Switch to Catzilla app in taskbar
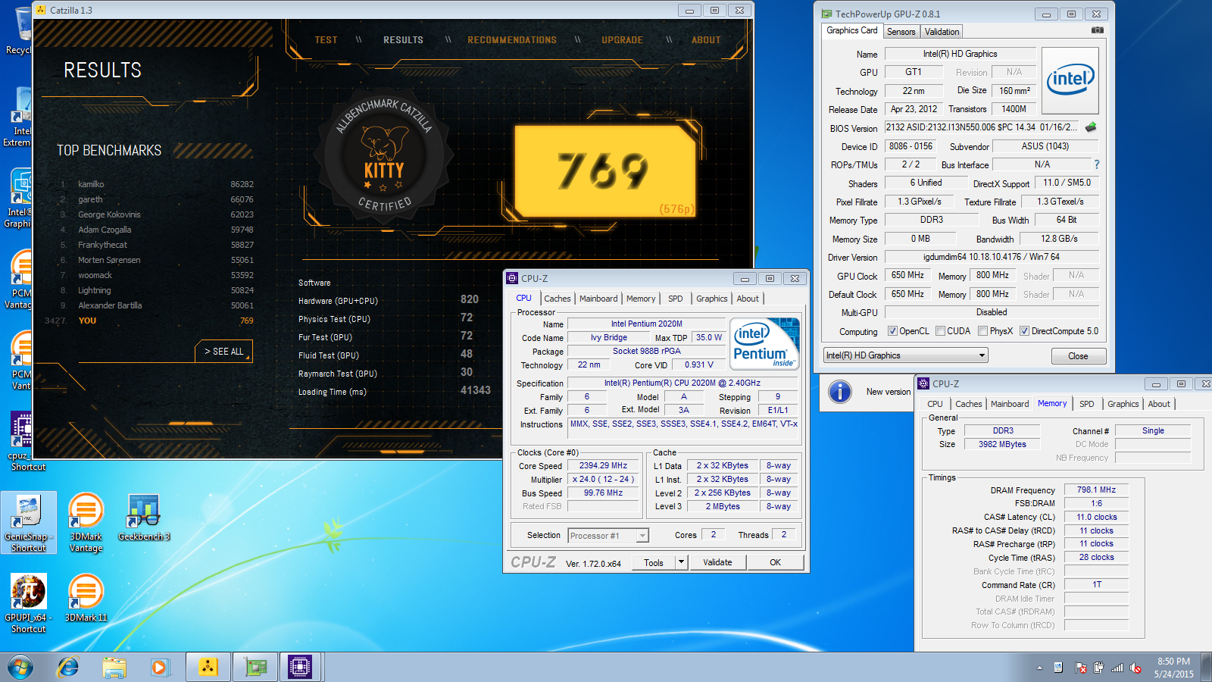Viewport: 1212px width, 682px height. tap(208, 668)
